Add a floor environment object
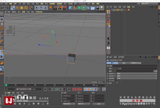Screen dimensions: 160x108 93,8
